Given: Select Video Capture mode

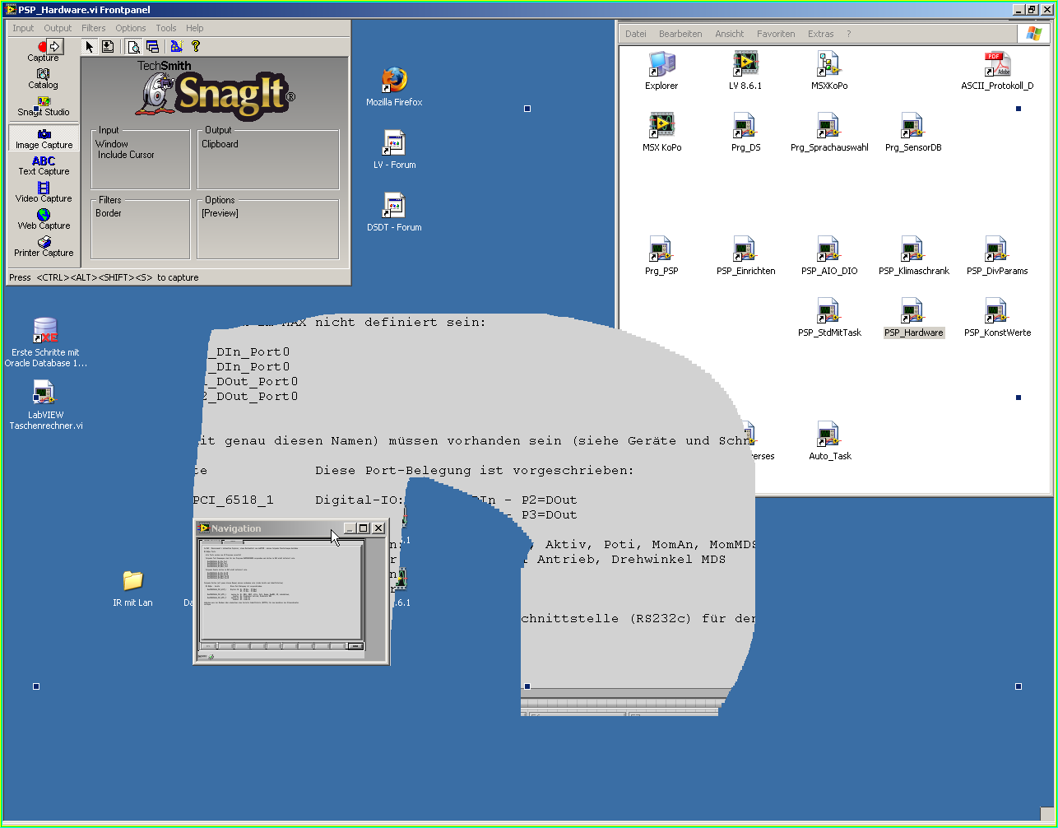Looking at the screenshot, I should coord(44,193).
